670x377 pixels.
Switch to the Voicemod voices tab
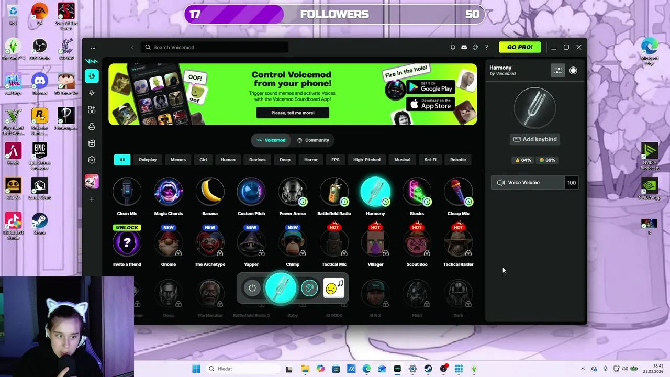tap(271, 140)
